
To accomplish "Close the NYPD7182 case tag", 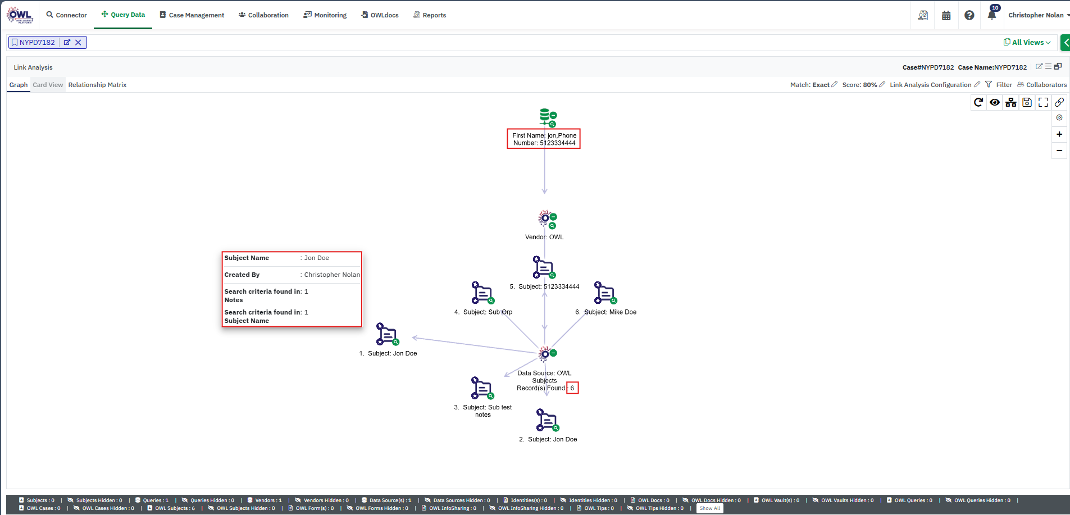I will click(x=79, y=42).
